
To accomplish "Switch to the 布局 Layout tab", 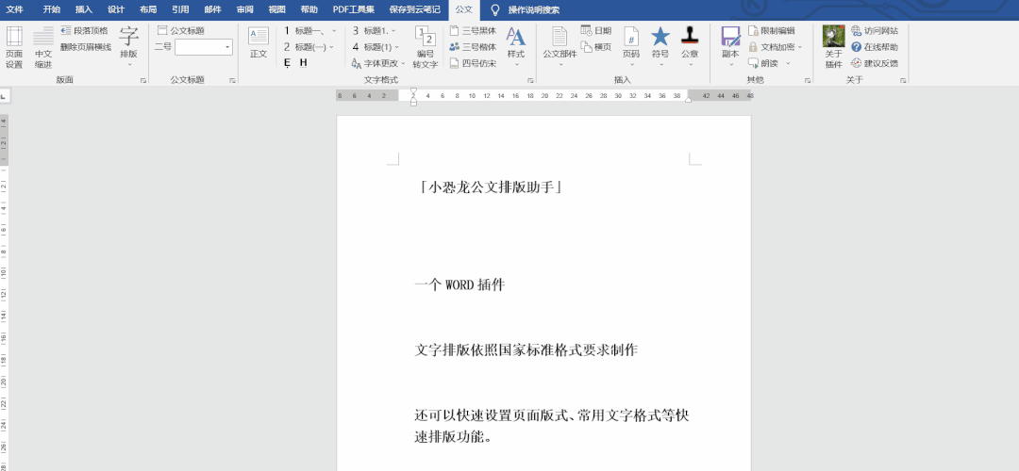I will (x=148, y=9).
